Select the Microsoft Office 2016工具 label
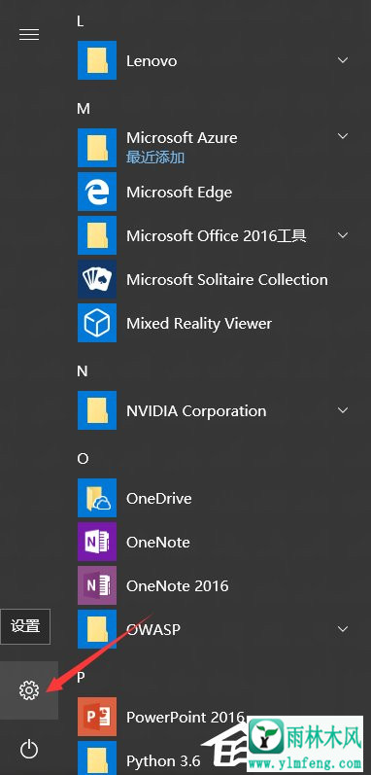371x775 pixels. (x=216, y=235)
